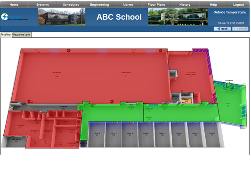Click the Outside Temperature readout
This screenshot has height=188, width=251.
229,12
